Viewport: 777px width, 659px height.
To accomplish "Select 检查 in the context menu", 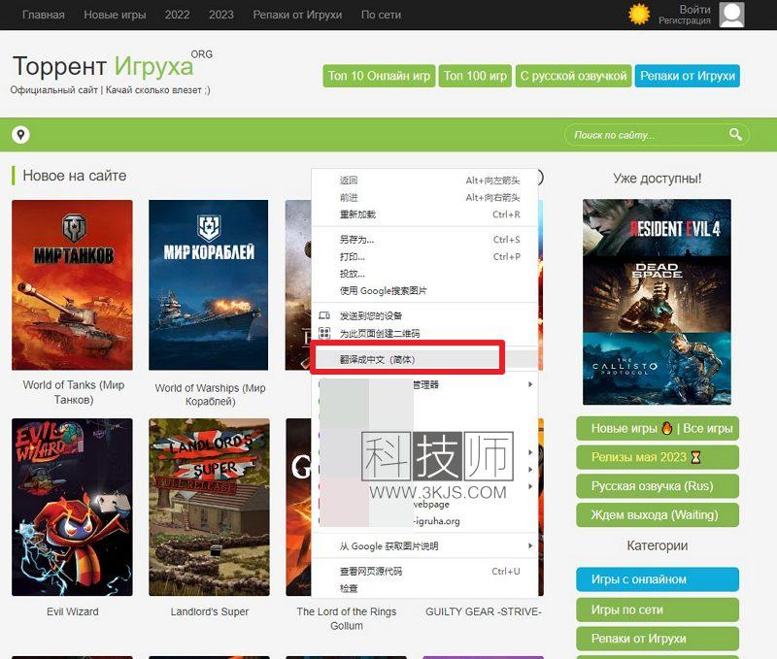I will (424, 588).
